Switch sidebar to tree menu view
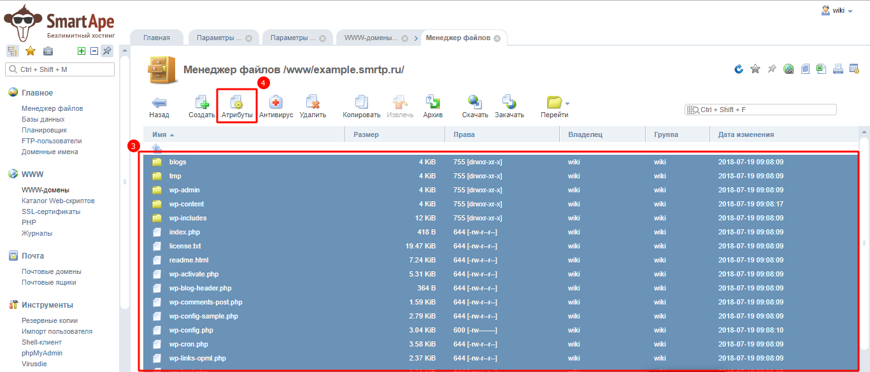The height and width of the screenshot is (372, 870). click(13, 51)
